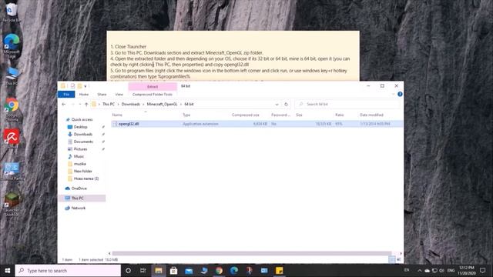
Task: Refresh the 64 bit folder view
Action: pyautogui.click(x=286, y=104)
